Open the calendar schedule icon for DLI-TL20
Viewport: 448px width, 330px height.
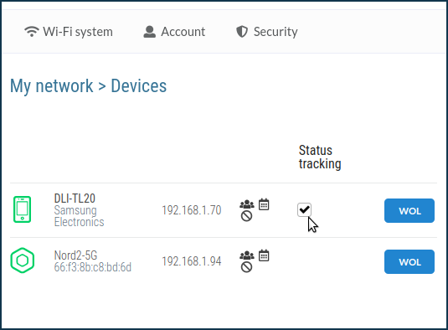pyautogui.click(x=264, y=204)
